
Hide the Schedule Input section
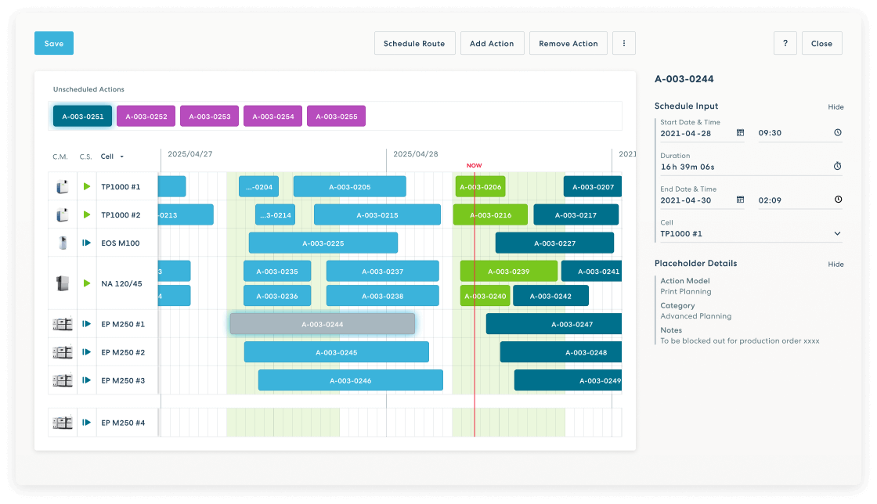(x=835, y=107)
